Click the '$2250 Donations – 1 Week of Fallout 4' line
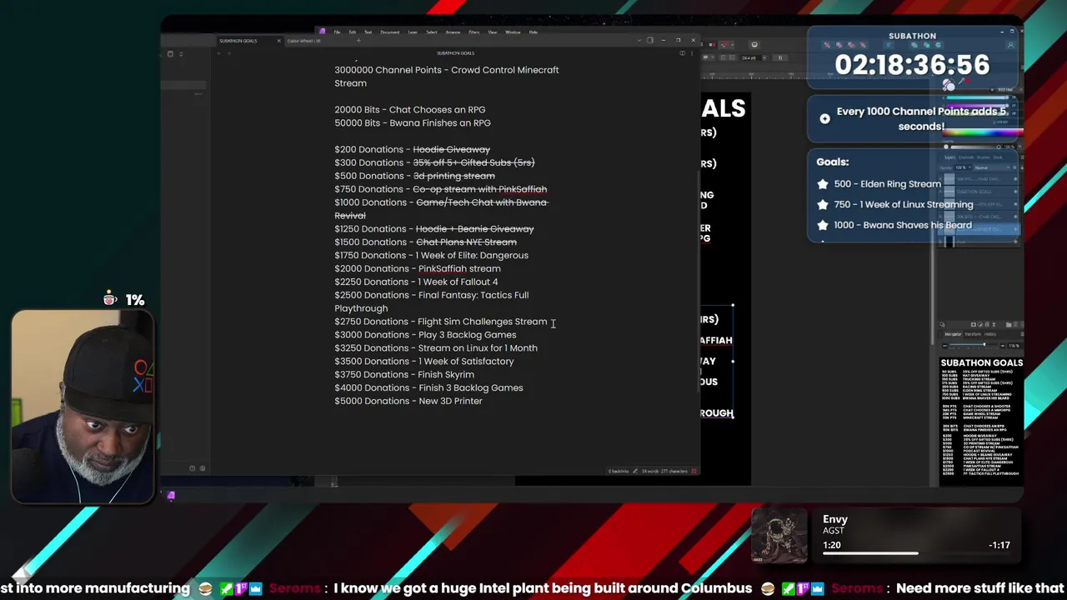Screen dimensions: 1067x600 [x=416, y=282]
